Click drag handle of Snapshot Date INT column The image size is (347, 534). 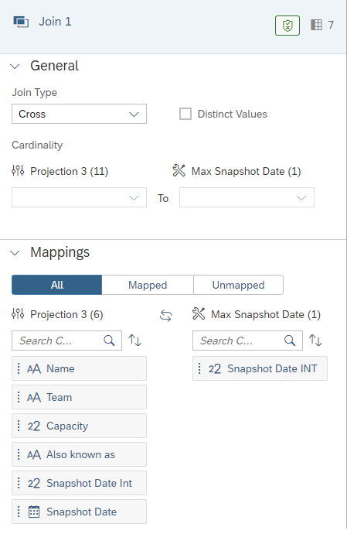199,368
